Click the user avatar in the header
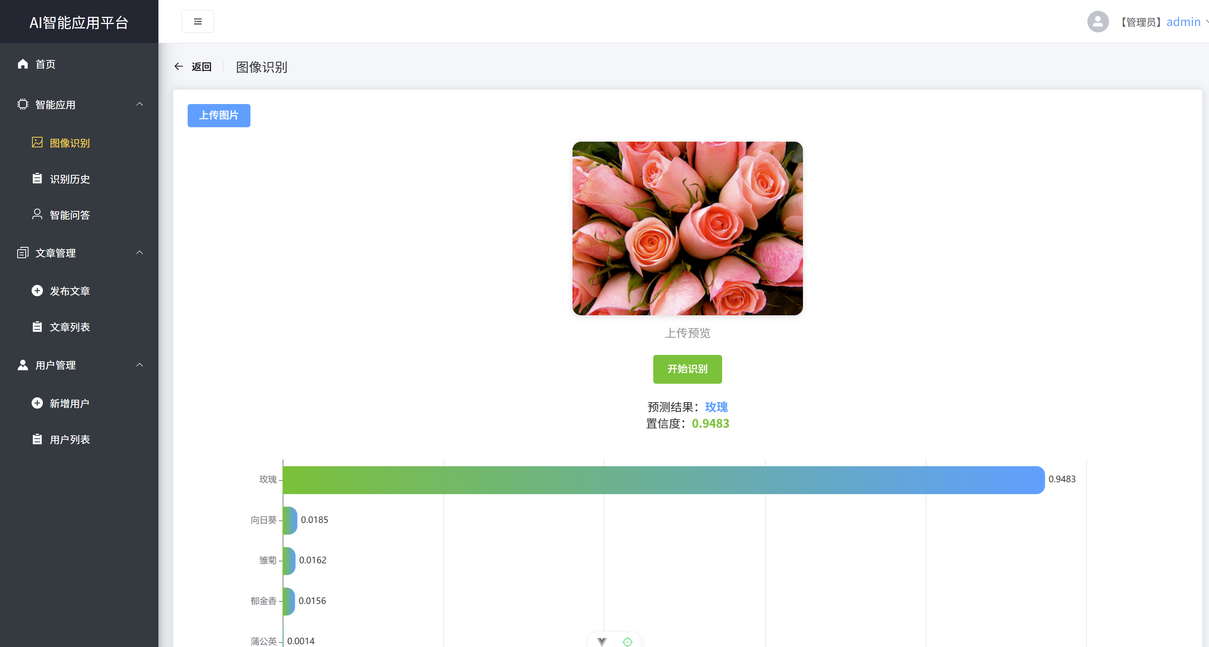 pyautogui.click(x=1098, y=21)
